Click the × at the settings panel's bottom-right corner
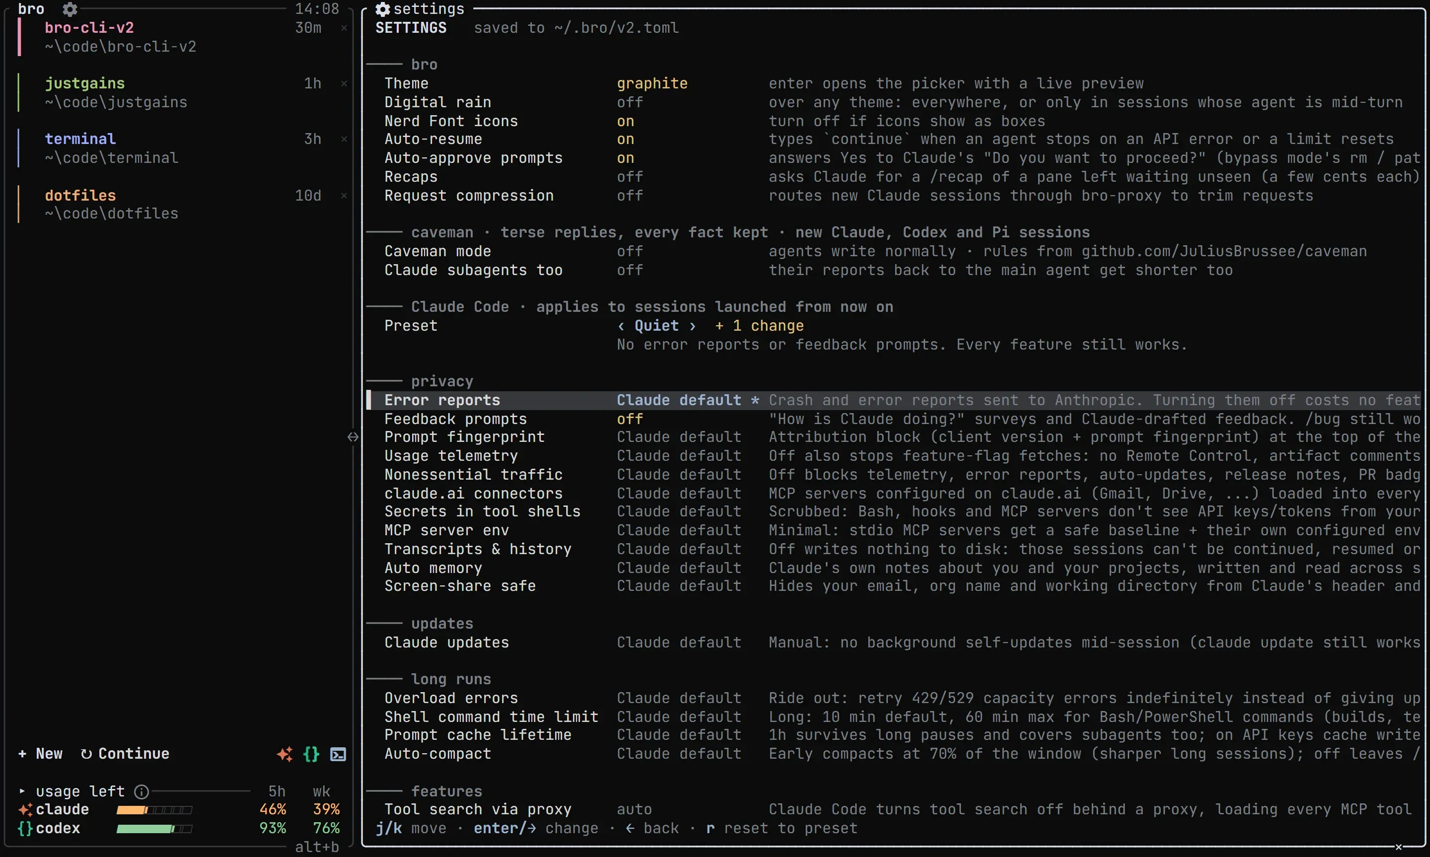The height and width of the screenshot is (857, 1430). pyautogui.click(x=1398, y=847)
